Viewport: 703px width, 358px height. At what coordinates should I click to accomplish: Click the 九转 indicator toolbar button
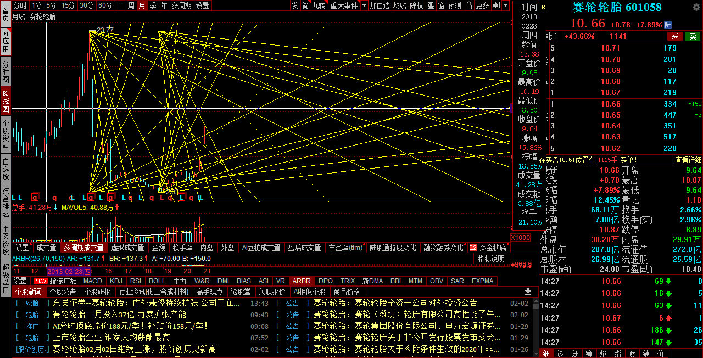(x=319, y=5)
